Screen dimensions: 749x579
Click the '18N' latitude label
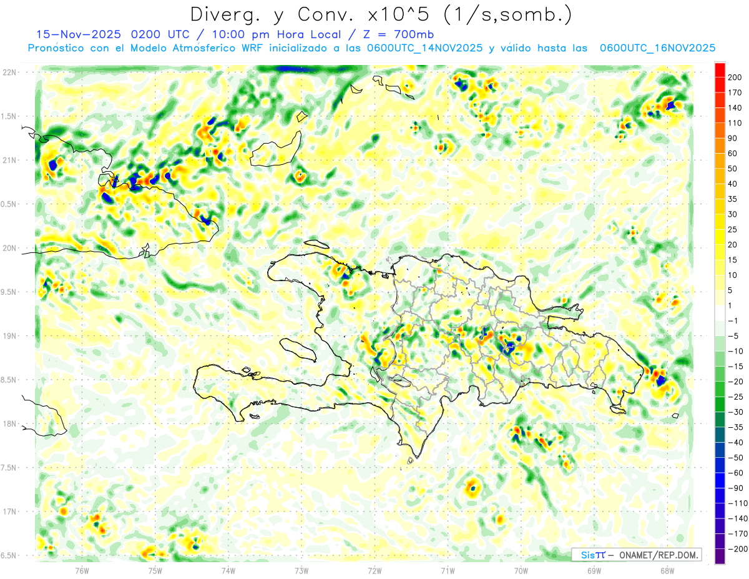point(9,423)
